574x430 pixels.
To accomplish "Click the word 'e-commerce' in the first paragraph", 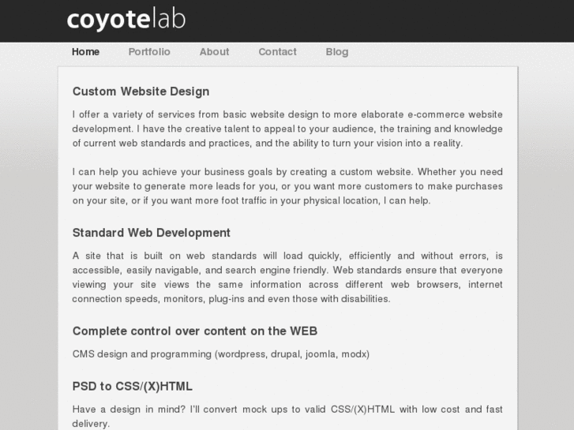I will [x=449, y=114].
